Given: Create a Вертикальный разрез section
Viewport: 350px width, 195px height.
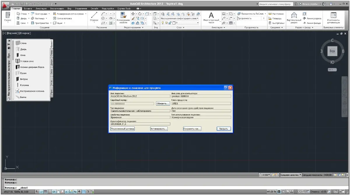Looking at the screenshot, I should (x=294, y=18).
